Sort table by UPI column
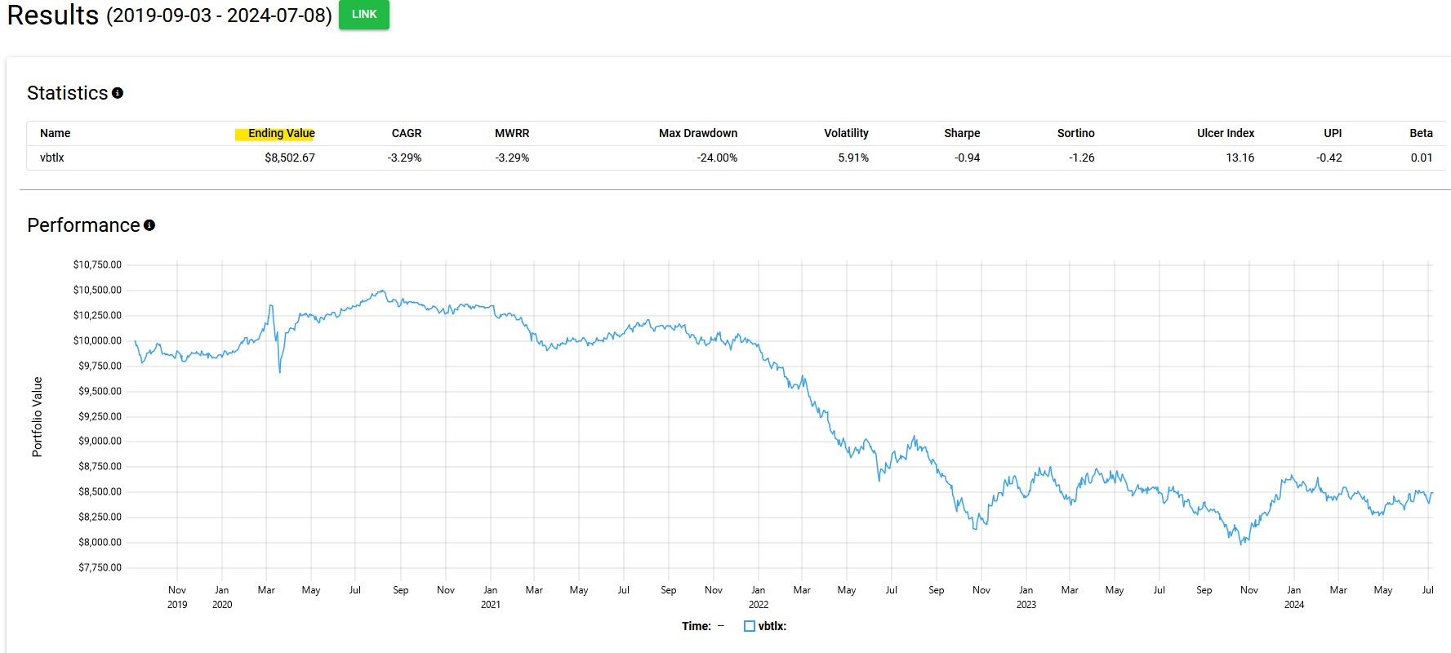 point(1333,133)
